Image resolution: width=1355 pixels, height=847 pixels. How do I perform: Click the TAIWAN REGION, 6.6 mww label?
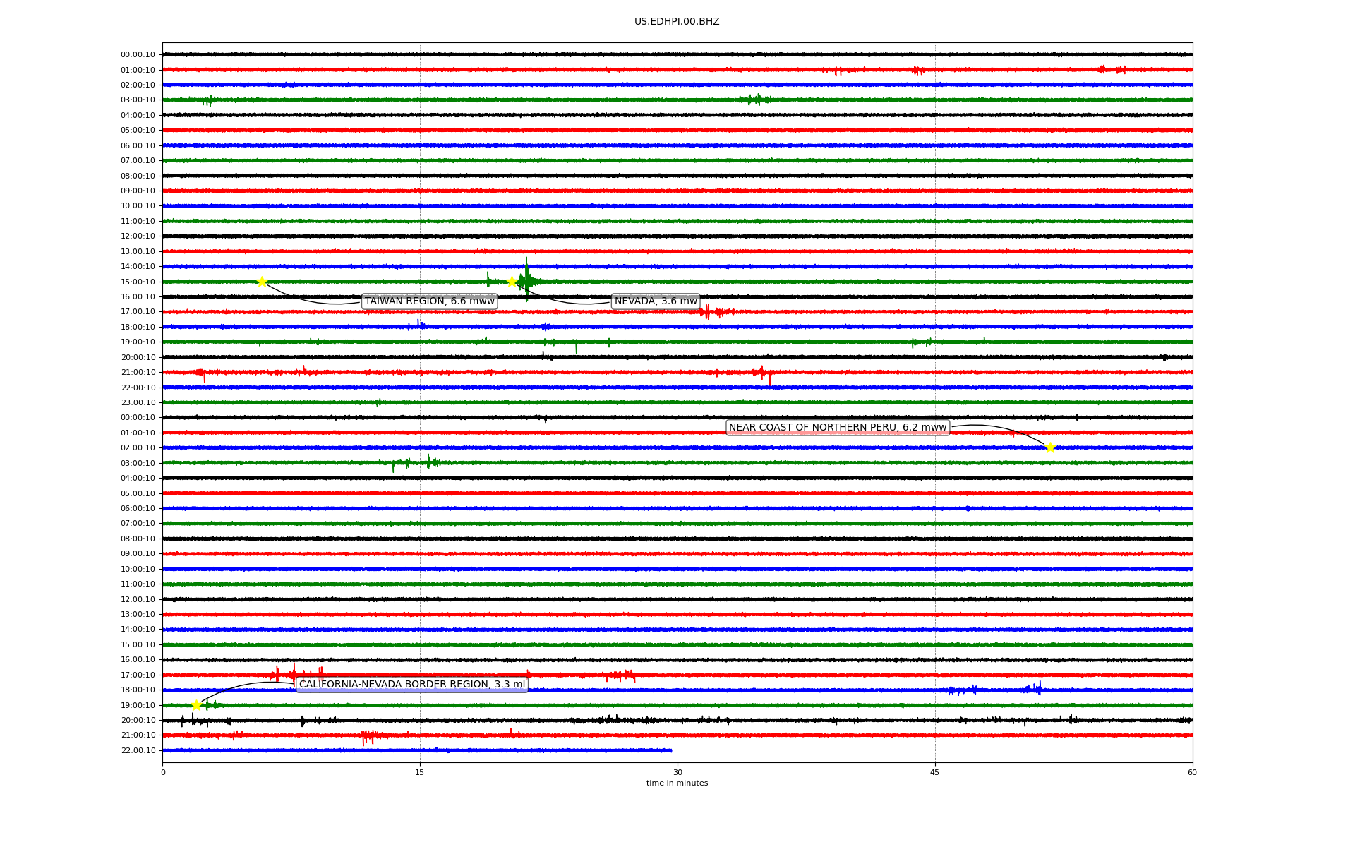point(429,301)
